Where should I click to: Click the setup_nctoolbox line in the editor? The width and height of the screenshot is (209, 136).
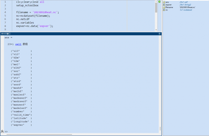coord(27,5)
